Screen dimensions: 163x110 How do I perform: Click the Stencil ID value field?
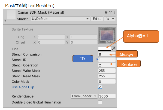coord(107,60)
